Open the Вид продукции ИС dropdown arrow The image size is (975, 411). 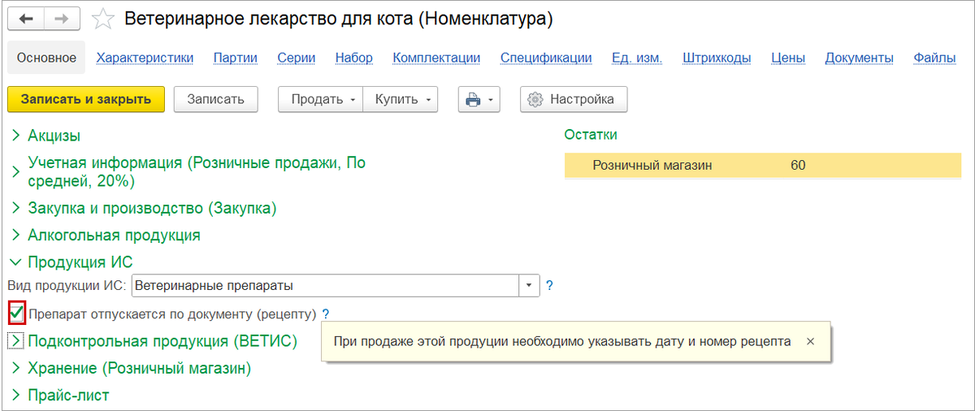(x=529, y=286)
